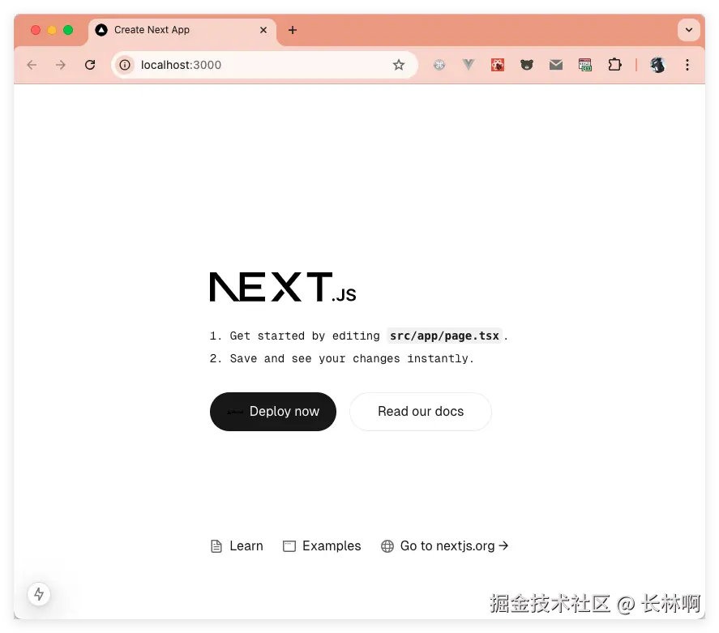The image size is (719, 633).
Task: Open the Examples link
Action: [x=322, y=546]
